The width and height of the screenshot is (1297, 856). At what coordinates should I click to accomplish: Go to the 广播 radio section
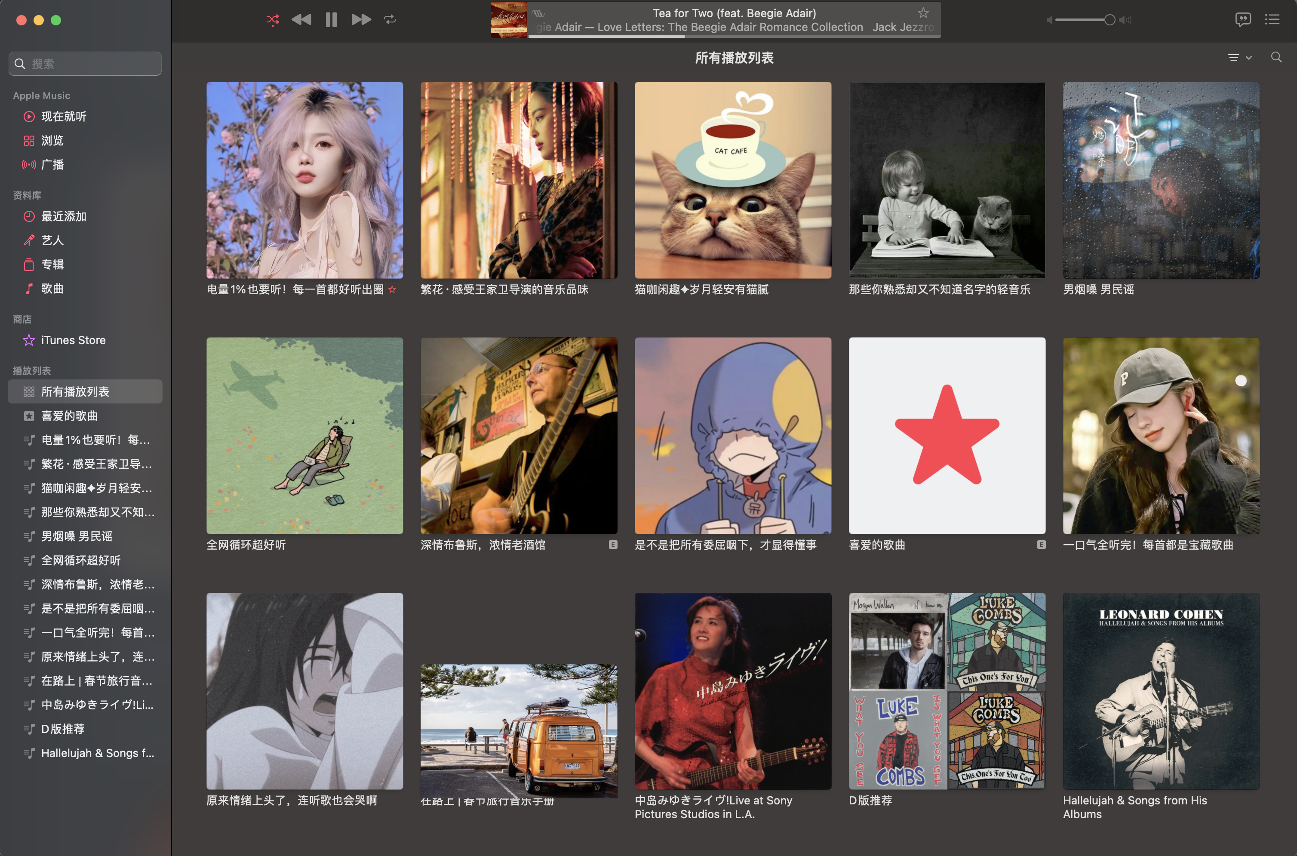[x=52, y=164]
